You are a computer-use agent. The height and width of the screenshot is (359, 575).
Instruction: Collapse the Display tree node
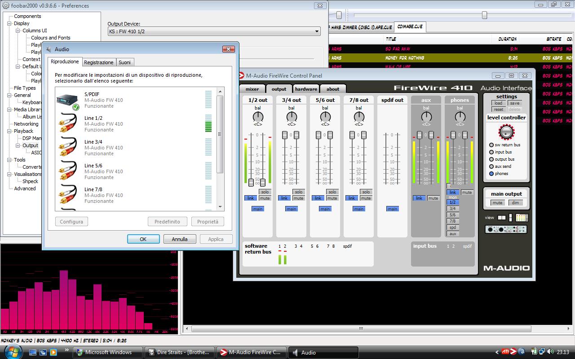[x=9, y=23]
